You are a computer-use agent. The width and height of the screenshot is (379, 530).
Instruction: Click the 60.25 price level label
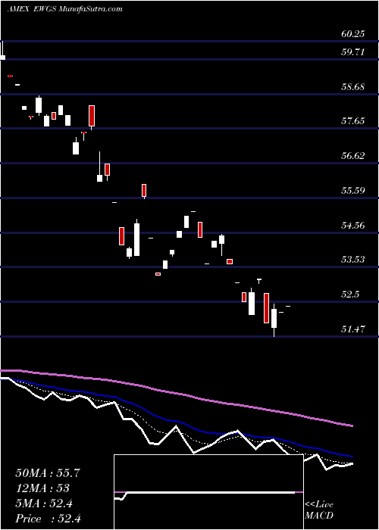coord(353,34)
